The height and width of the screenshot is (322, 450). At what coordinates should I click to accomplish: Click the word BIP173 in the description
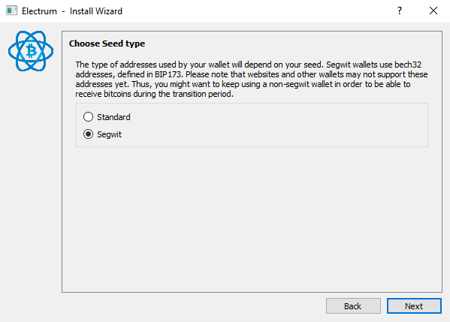[x=168, y=74]
